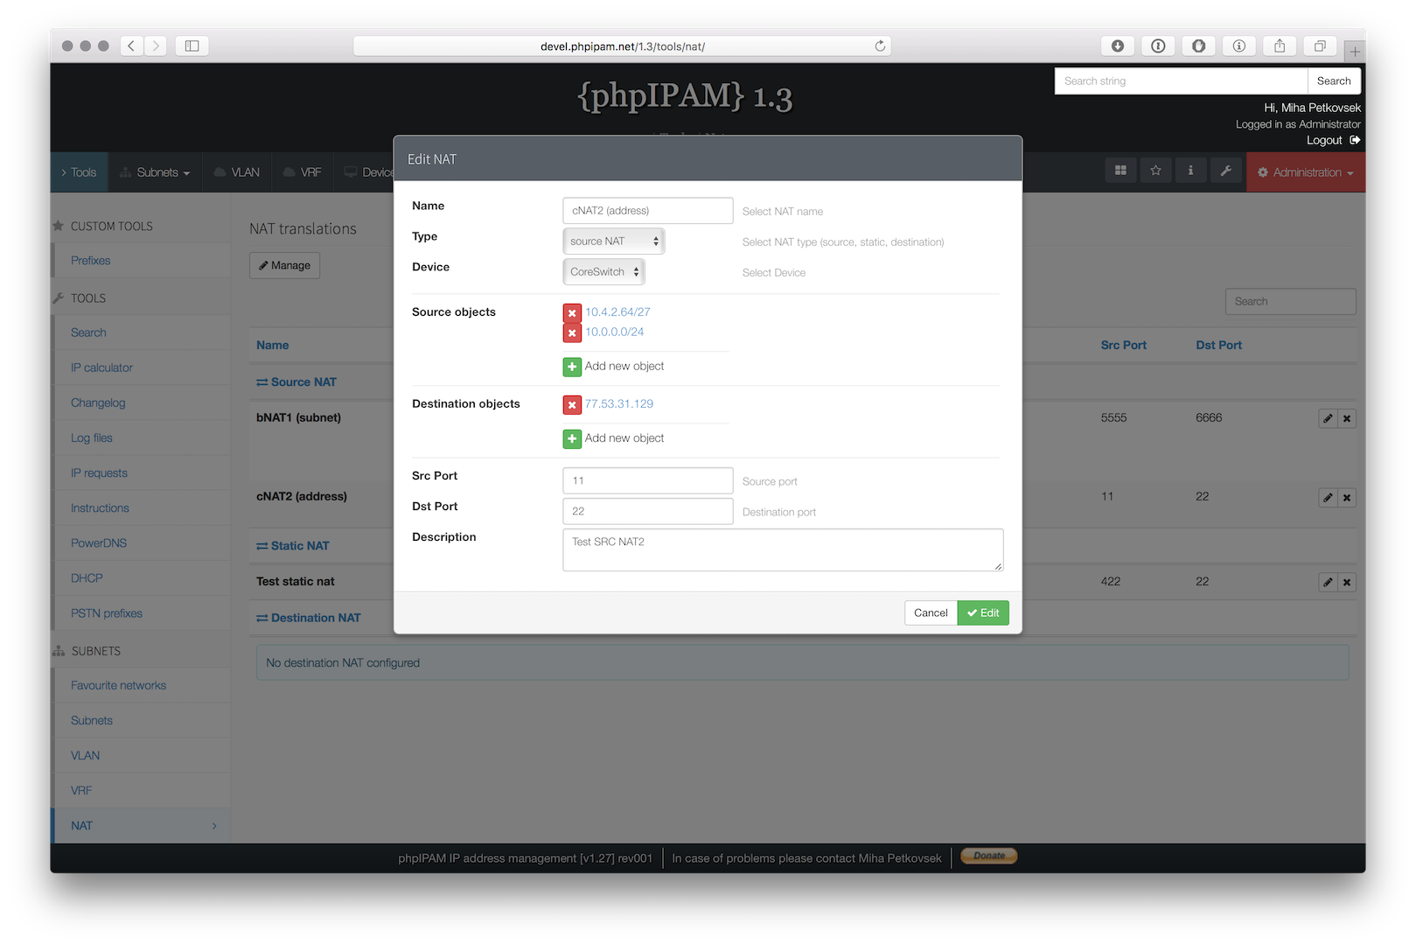This screenshot has height=945, width=1416.
Task: Click the Src Port column header
Action: pyautogui.click(x=1123, y=345)
